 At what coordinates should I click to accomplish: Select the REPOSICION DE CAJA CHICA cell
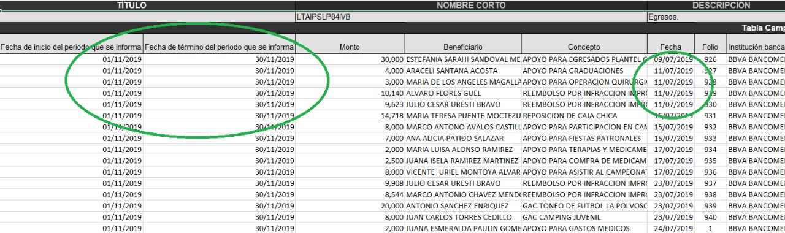[584, 116]
